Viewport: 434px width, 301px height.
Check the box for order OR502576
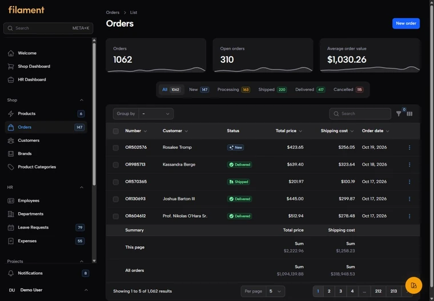(x=116, y=148)
